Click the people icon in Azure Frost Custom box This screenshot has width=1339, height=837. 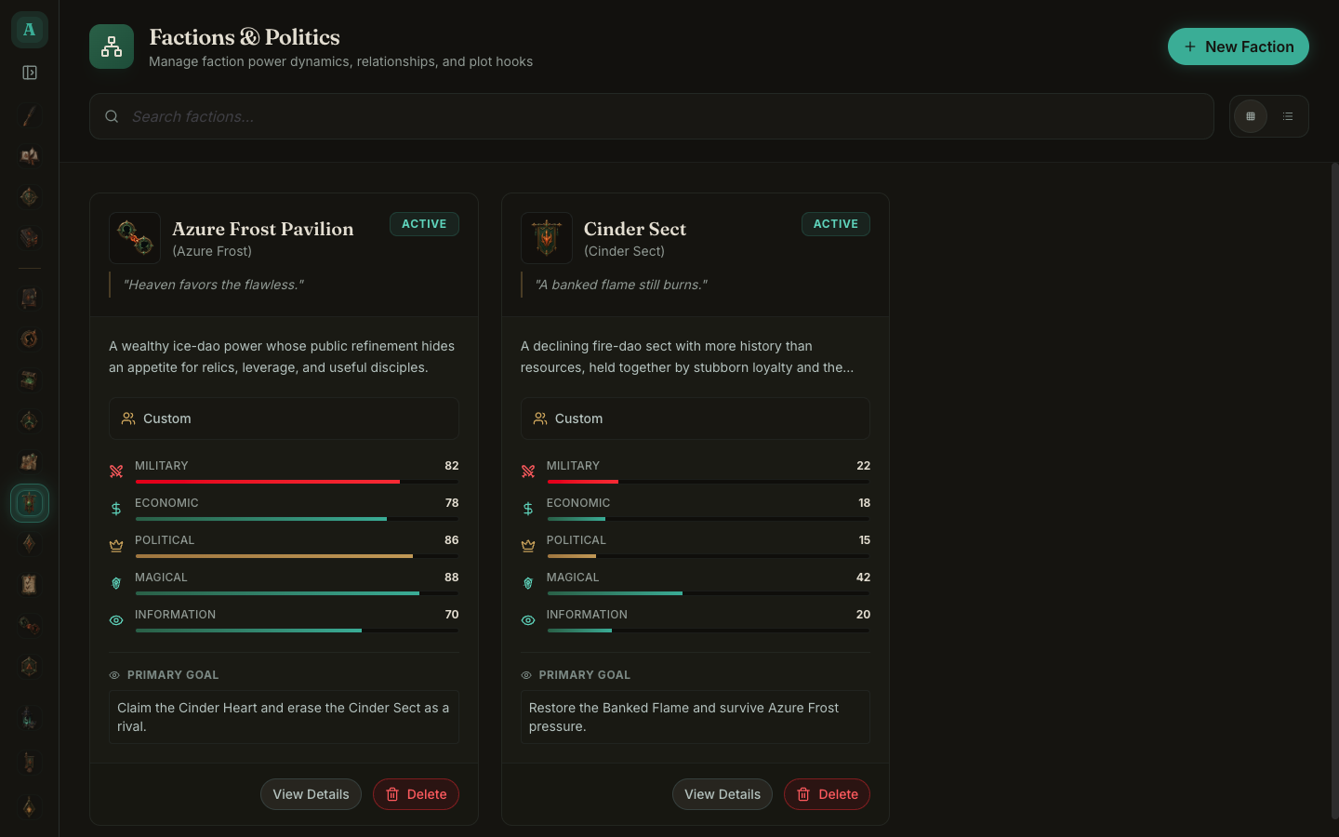[128, 418]
